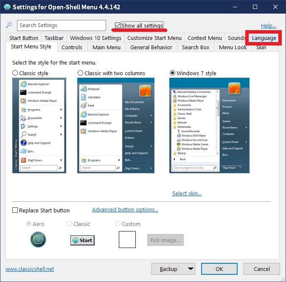Screen dimensions: 286x282
Task: Select the Windows 7 style radio button
Action: [x=172, y=73]
